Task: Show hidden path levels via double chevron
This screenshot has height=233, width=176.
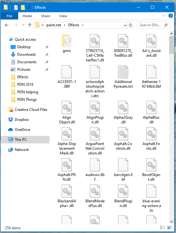Action: [x=43, y=25]
